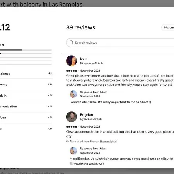This screenshot has width=174, height=174.
Task: Click the second rating distribution bar
Action: [26, 54]
